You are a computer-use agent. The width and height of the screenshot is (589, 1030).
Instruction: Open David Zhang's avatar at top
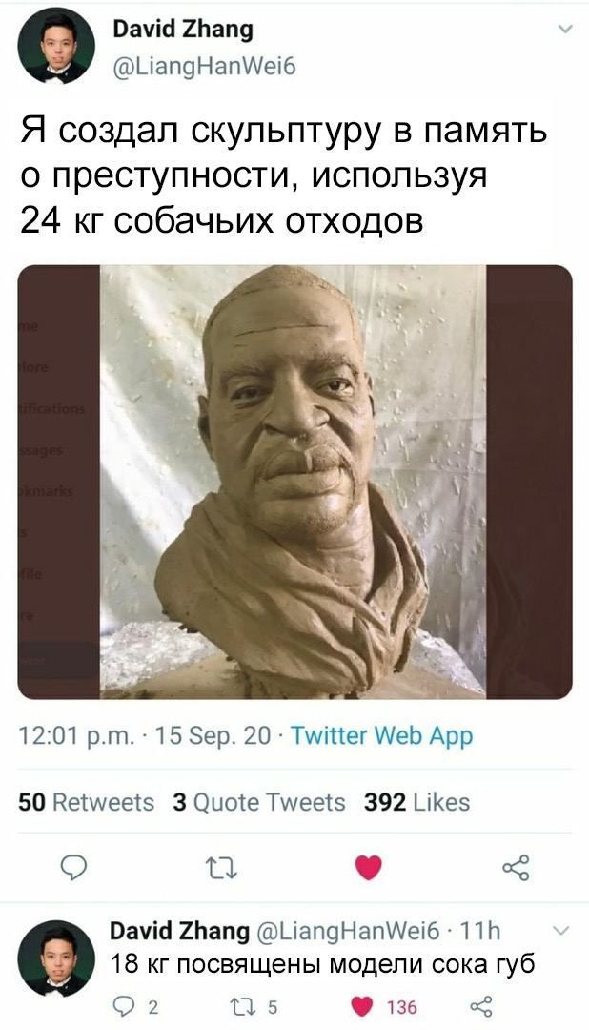(x=56, y=48)
